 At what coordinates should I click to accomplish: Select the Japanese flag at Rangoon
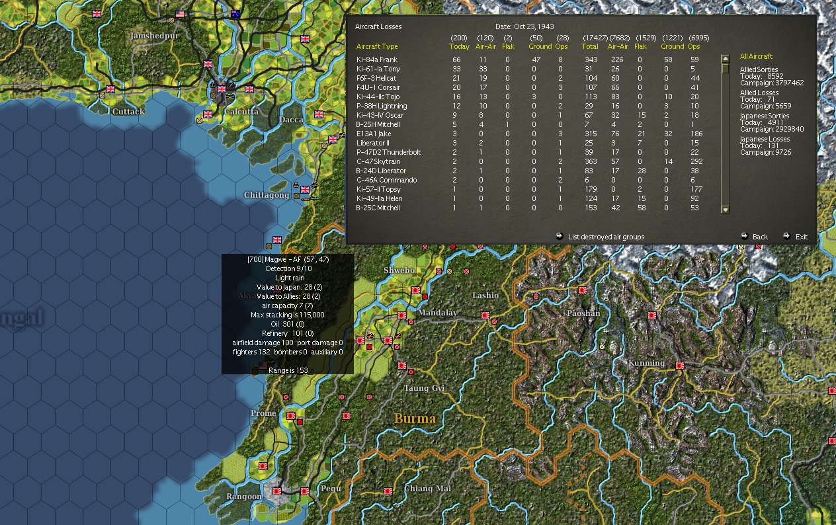(277, 491)
